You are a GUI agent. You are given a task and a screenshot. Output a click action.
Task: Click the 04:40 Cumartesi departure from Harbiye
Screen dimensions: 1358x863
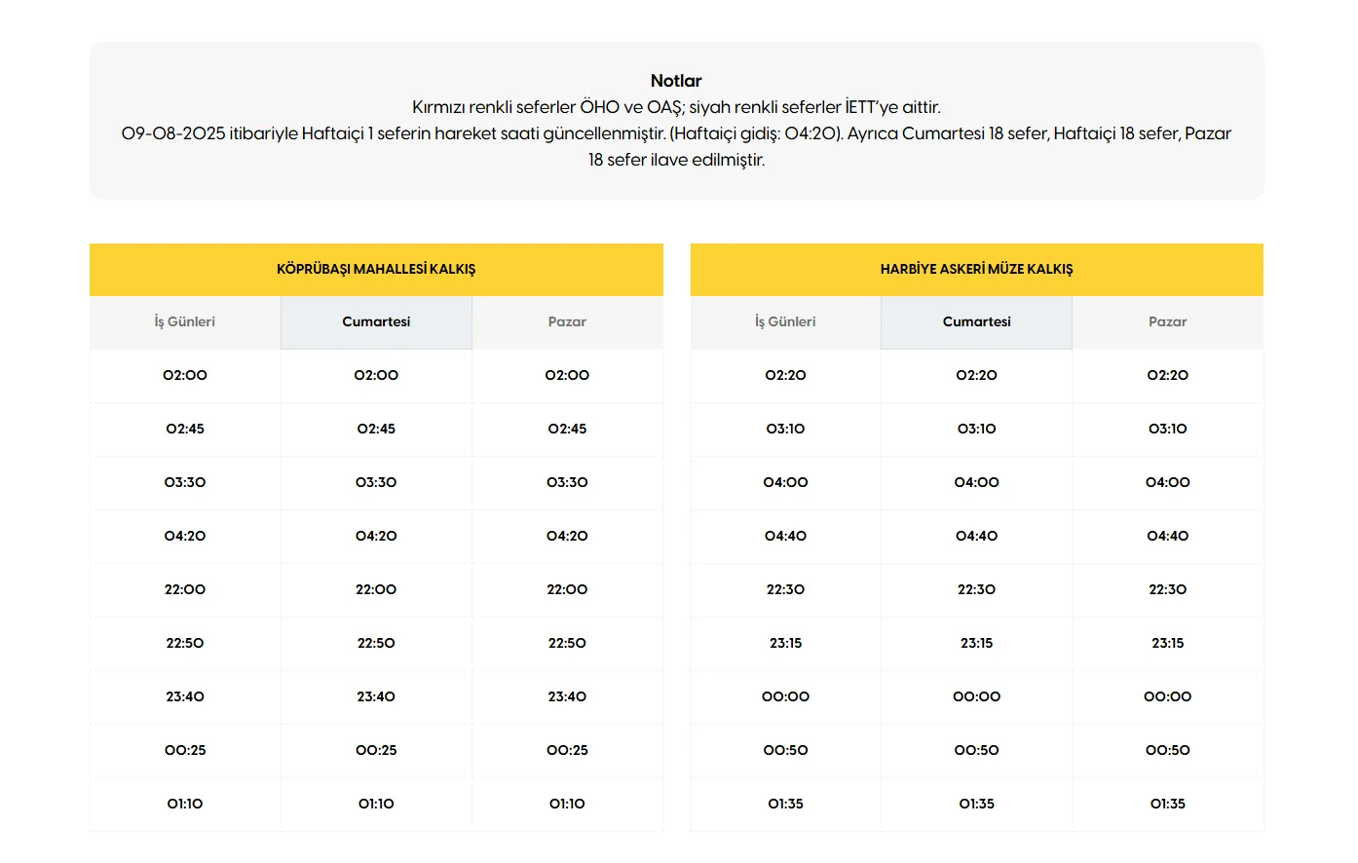pos(976,537)
